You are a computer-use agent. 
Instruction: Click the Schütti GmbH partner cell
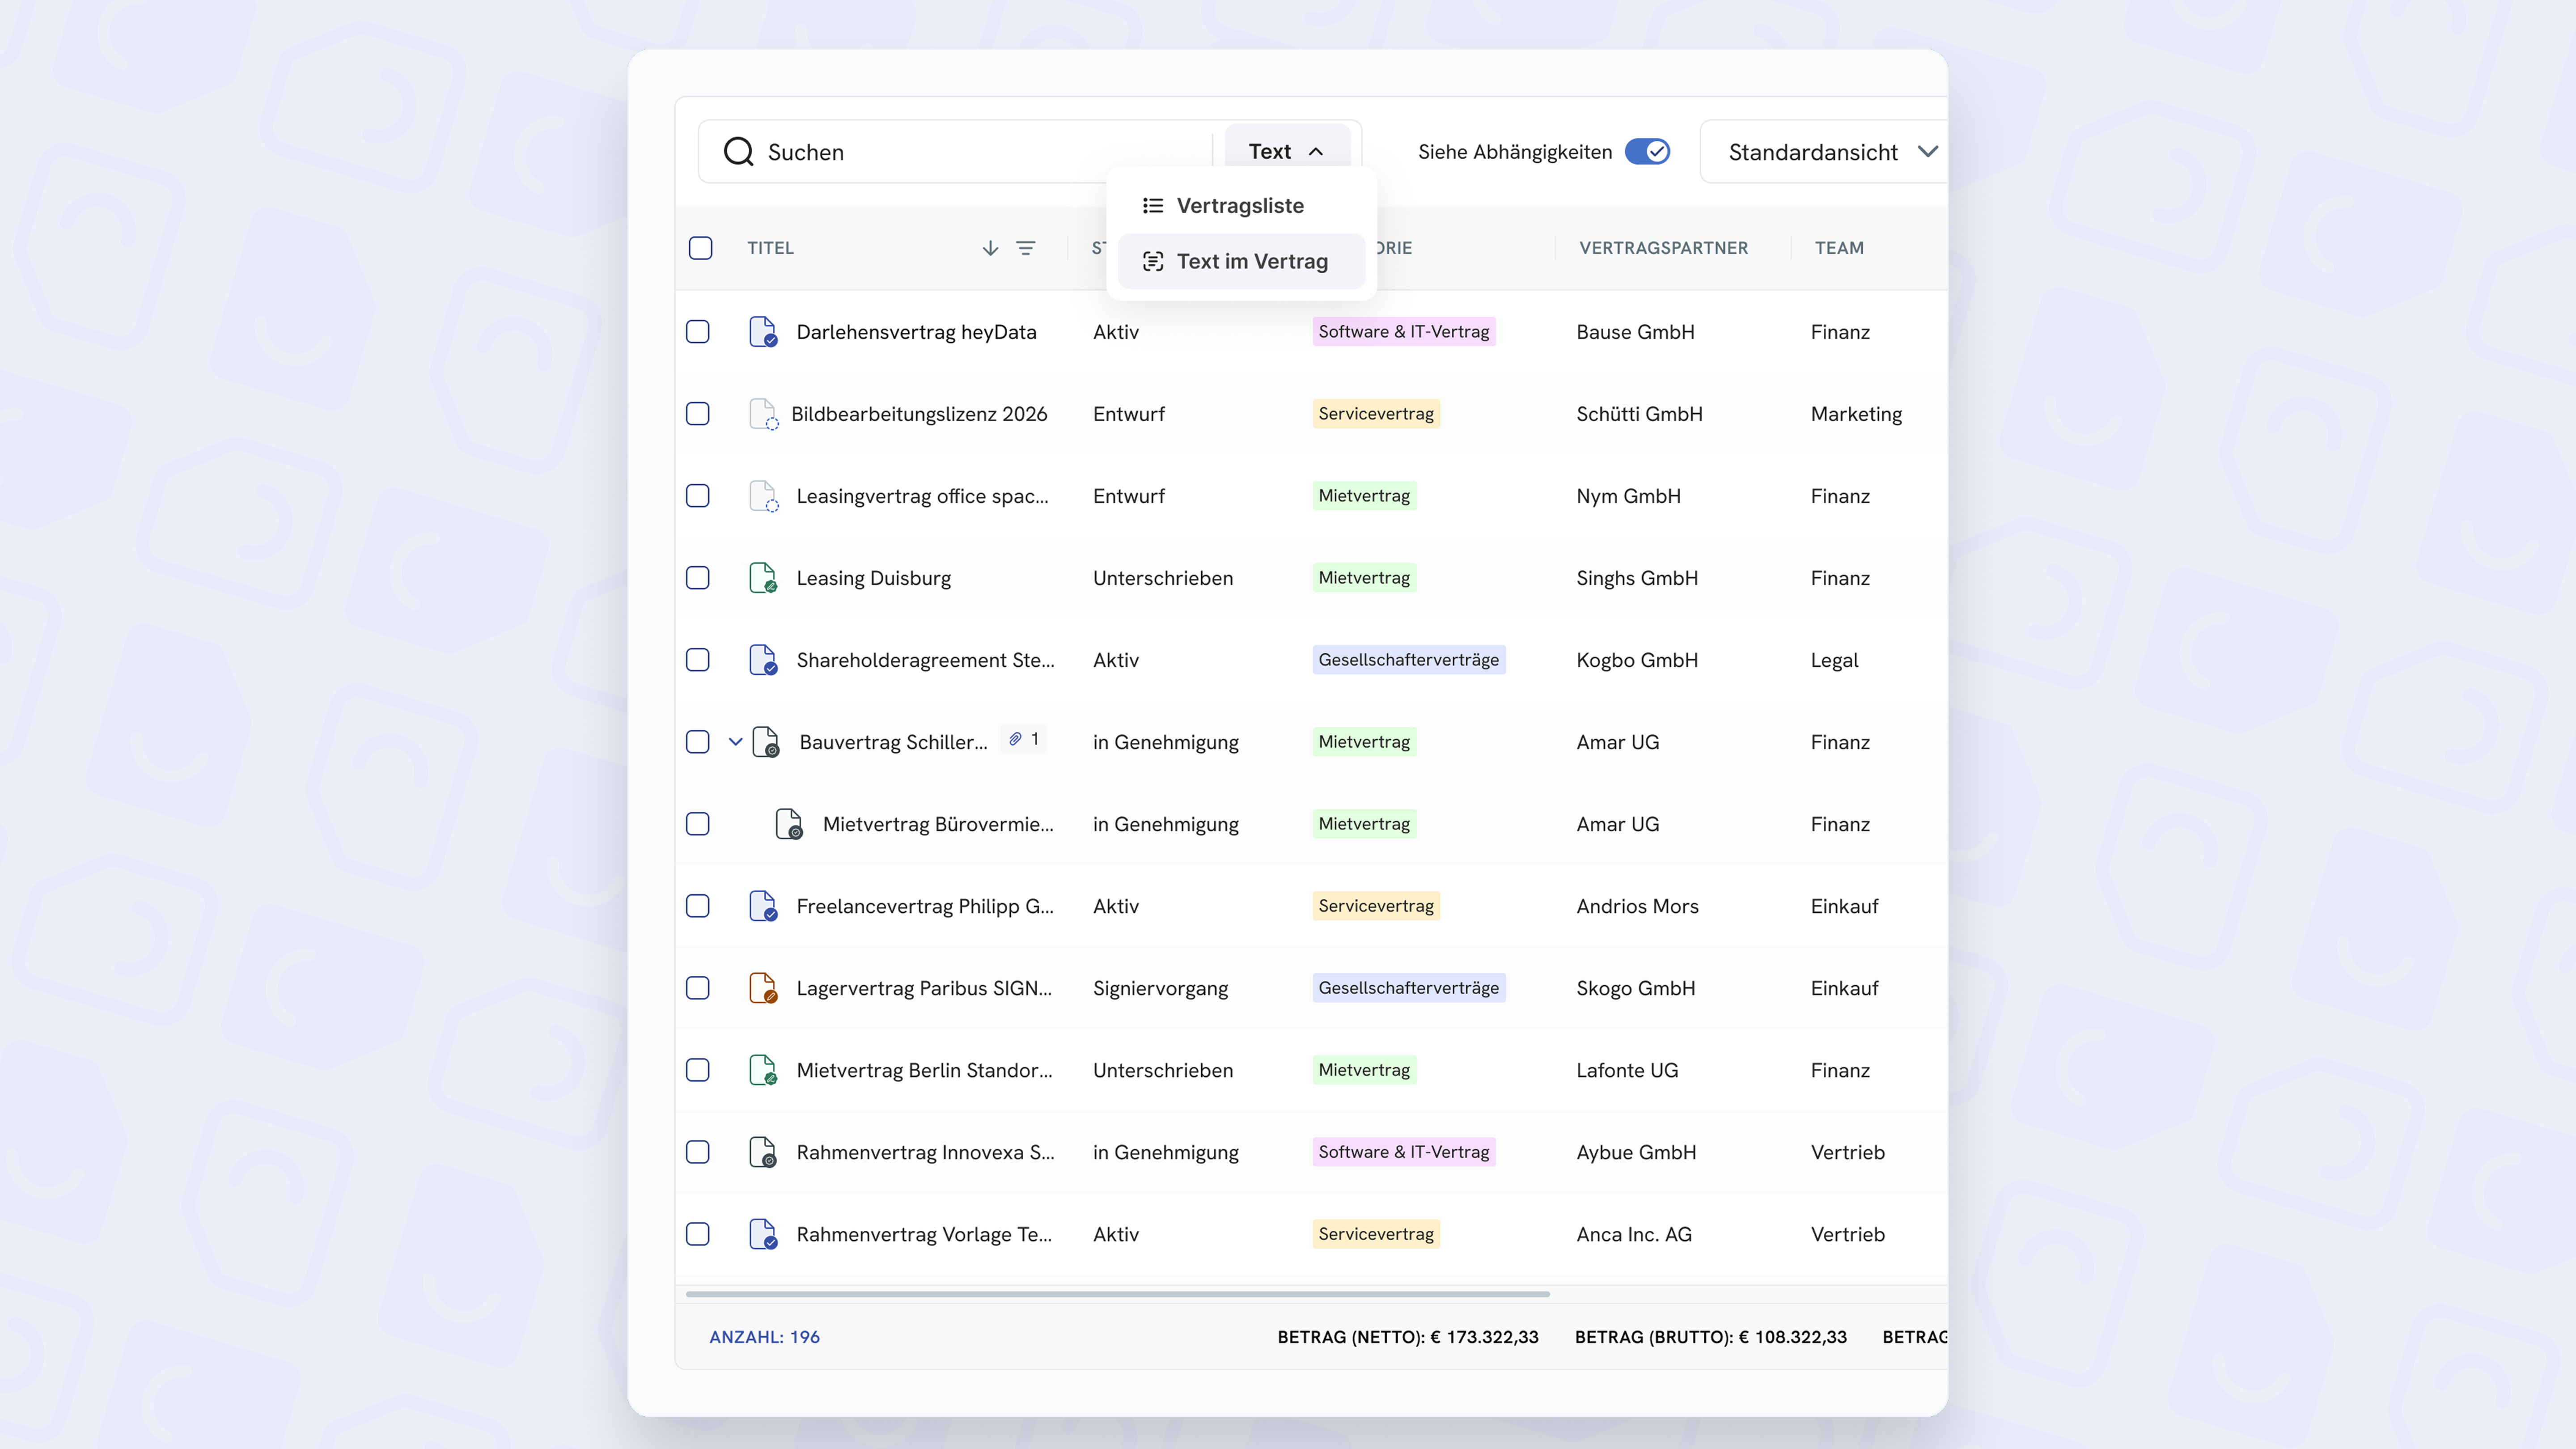click(x=1639, y=414)
